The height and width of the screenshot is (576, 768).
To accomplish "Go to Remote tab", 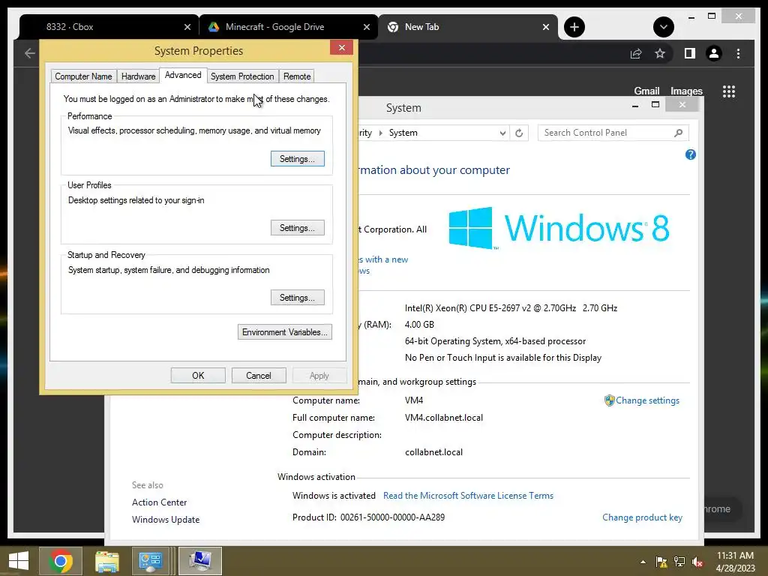I will pyautogui.click(x=297, y=76).
